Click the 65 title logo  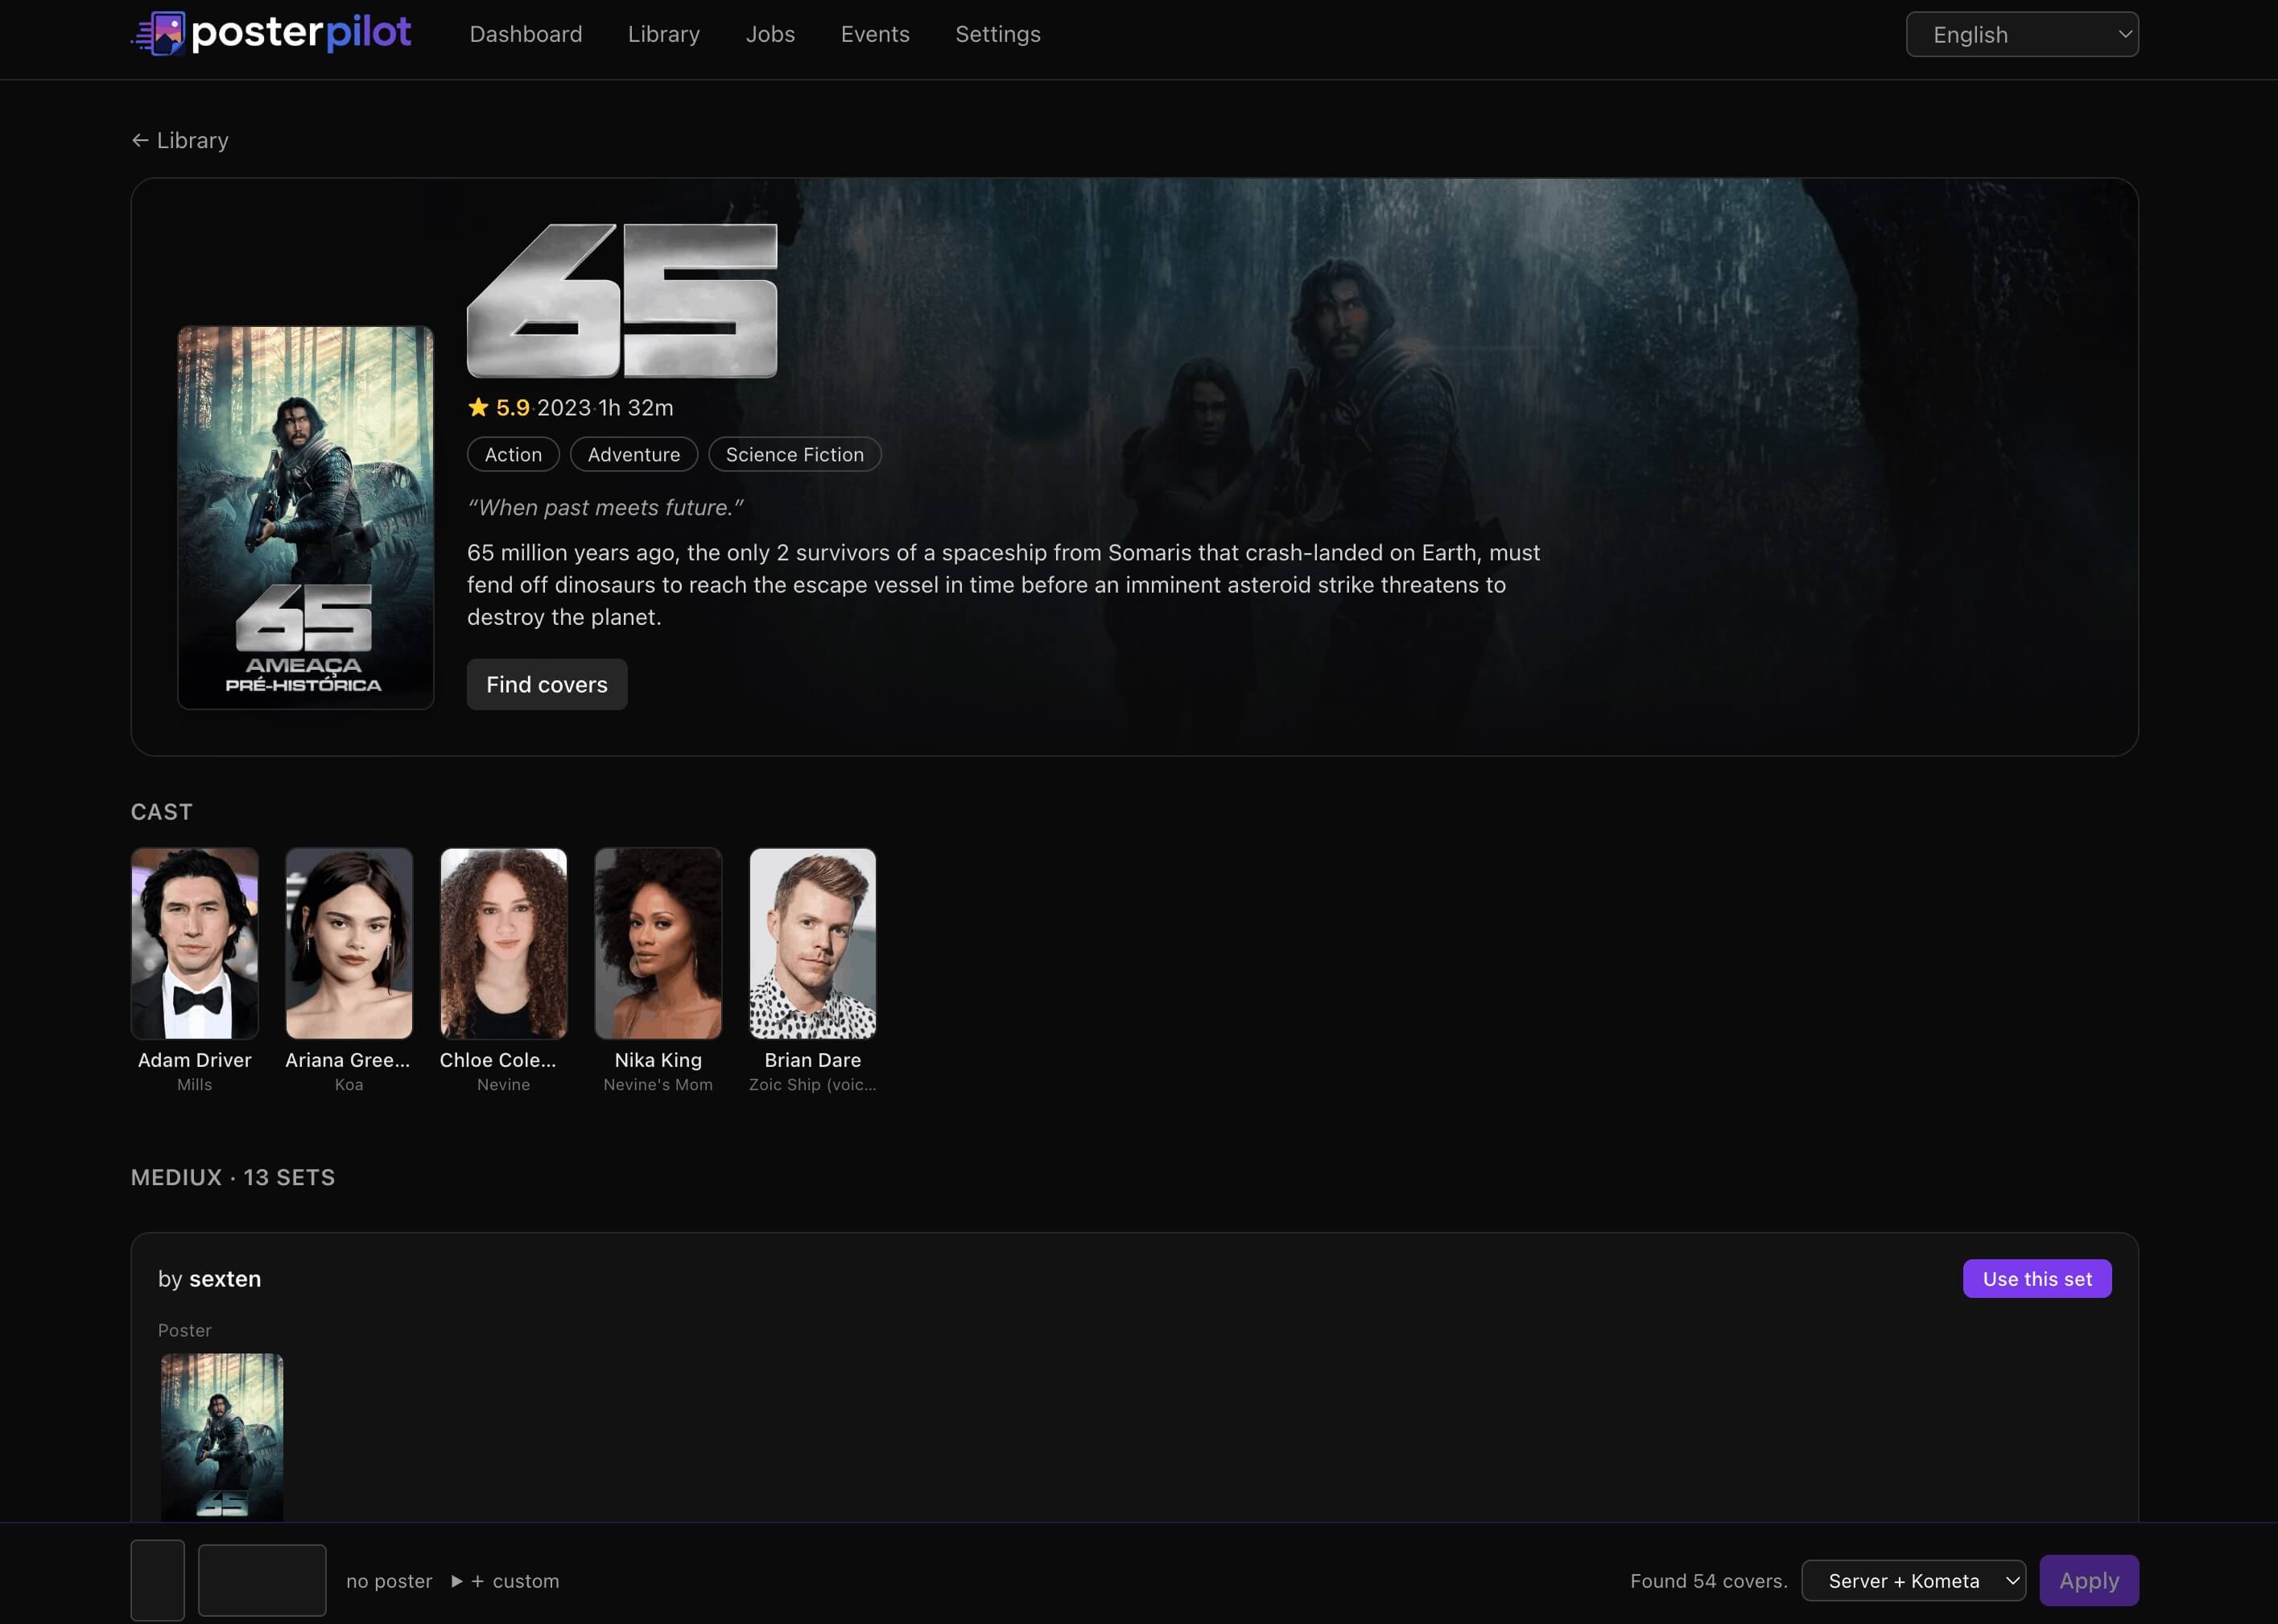coord(621,300)
